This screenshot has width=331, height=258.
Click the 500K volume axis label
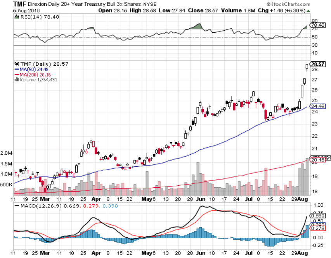pos(6,185)
